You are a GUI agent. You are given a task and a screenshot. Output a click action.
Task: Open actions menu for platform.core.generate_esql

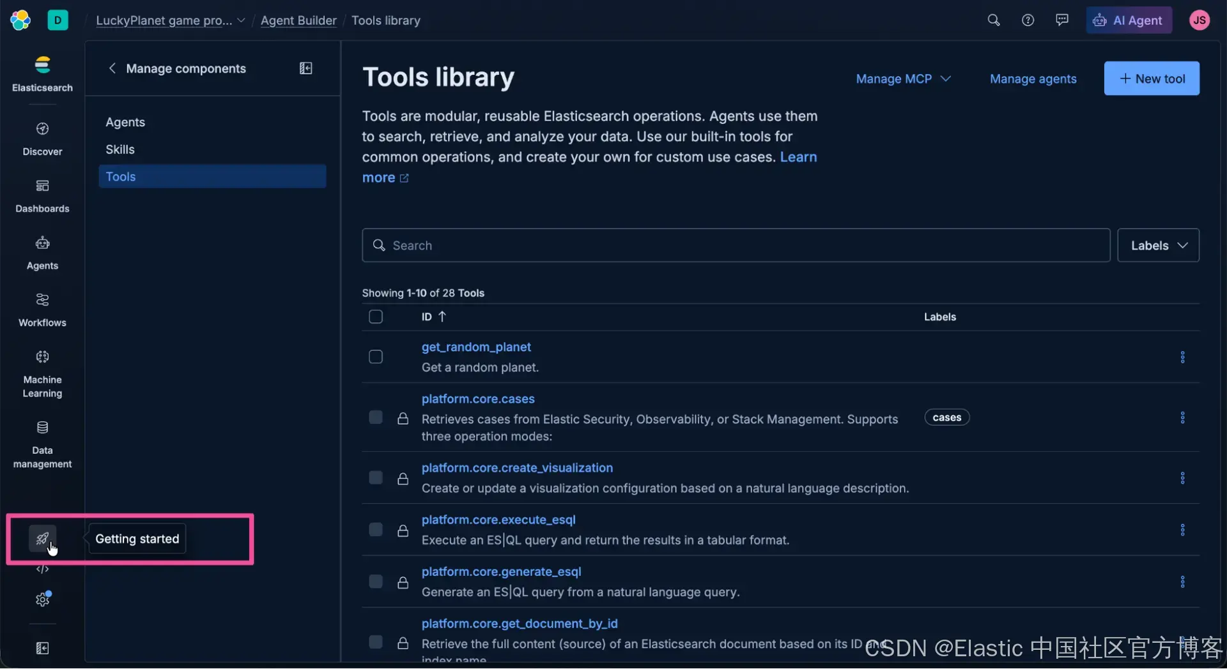point(1182,582)
